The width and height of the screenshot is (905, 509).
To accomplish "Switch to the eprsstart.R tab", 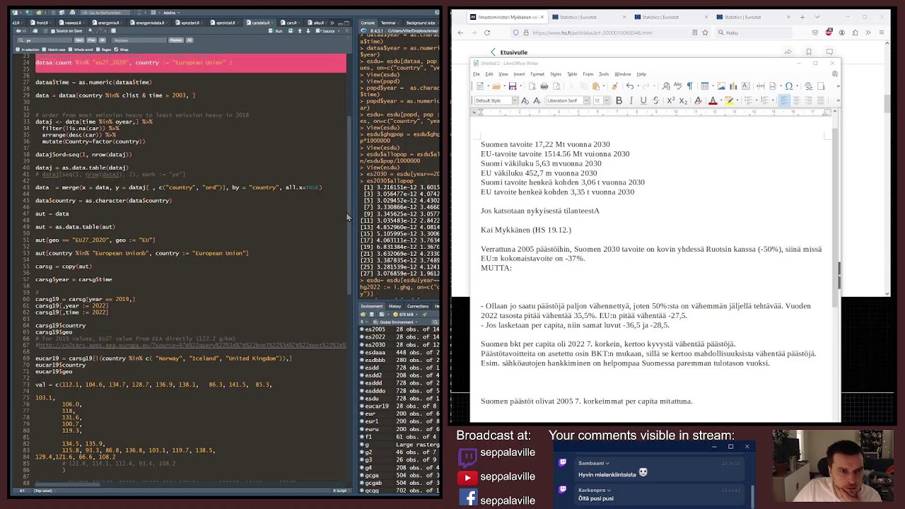I will pyautogui.click(x=189, y=23).
